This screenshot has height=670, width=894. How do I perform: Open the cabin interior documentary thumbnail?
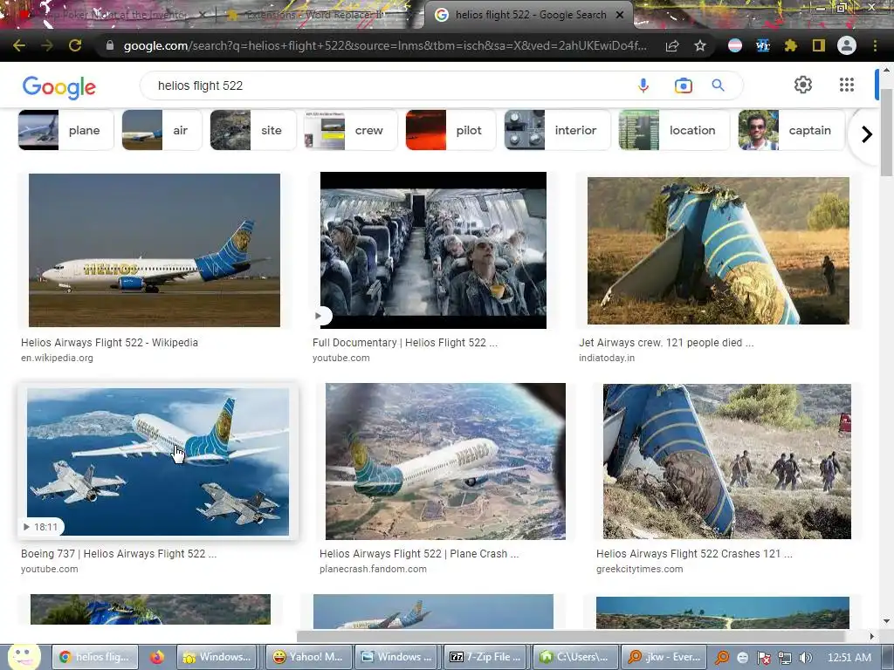click(x=433, y=250)
